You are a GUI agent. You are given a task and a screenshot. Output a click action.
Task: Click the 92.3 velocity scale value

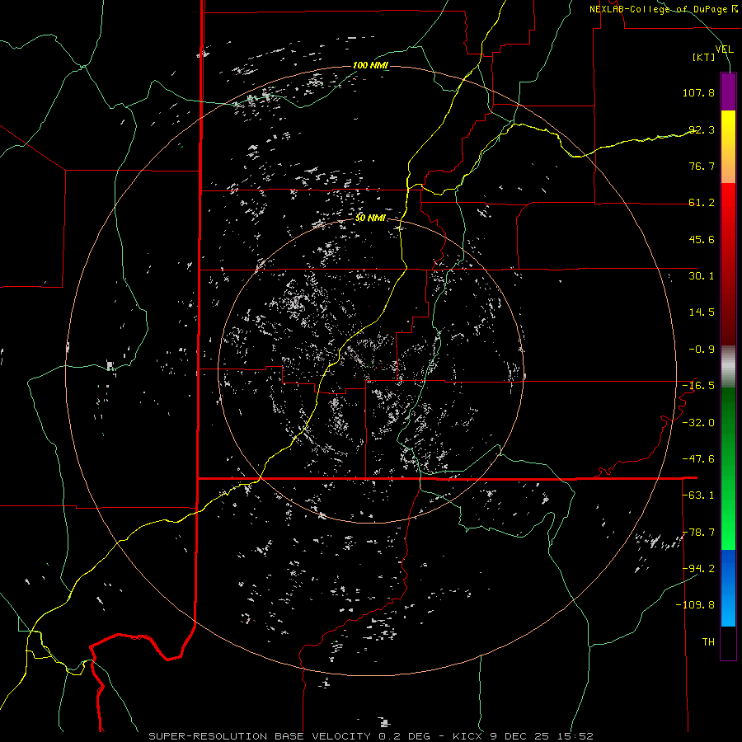click(x=702, y=129)
